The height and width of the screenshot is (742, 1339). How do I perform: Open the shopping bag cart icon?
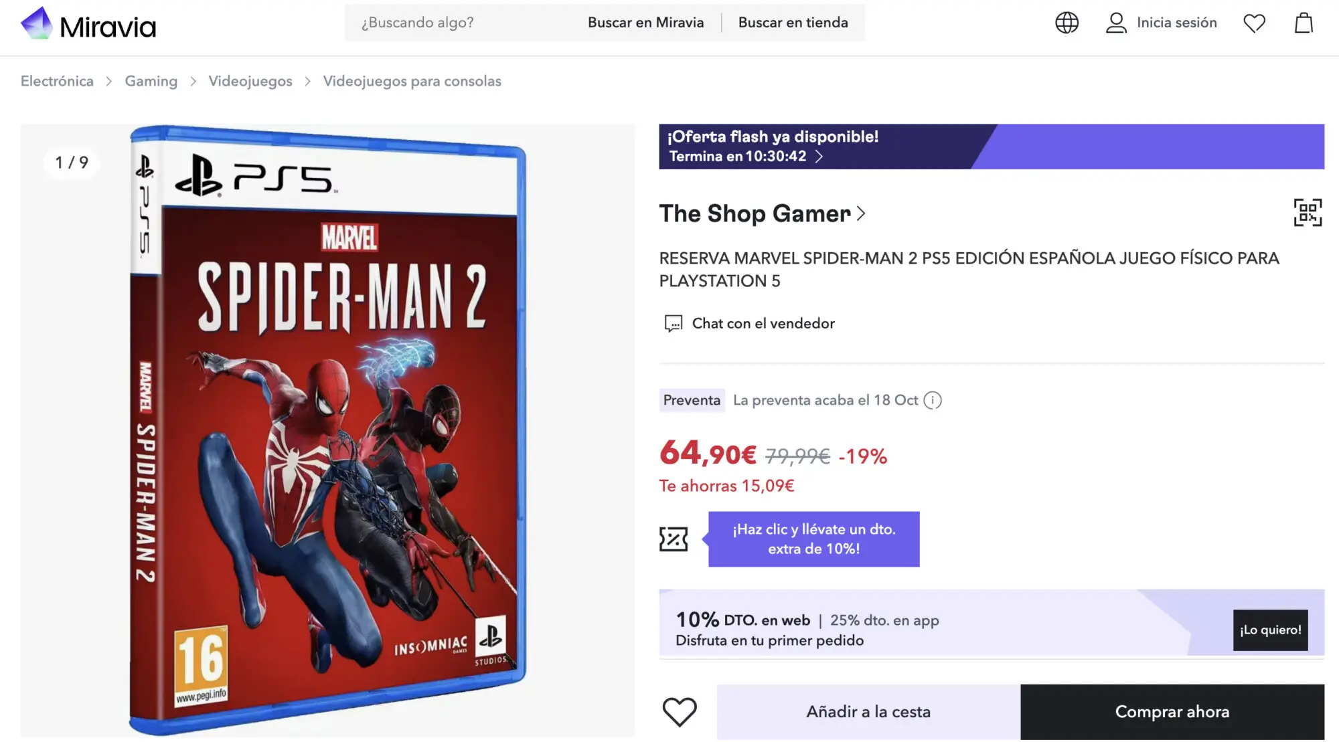pos(1304,23)
